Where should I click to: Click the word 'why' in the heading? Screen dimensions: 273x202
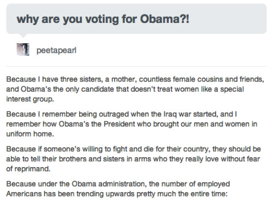click(27, 19)
